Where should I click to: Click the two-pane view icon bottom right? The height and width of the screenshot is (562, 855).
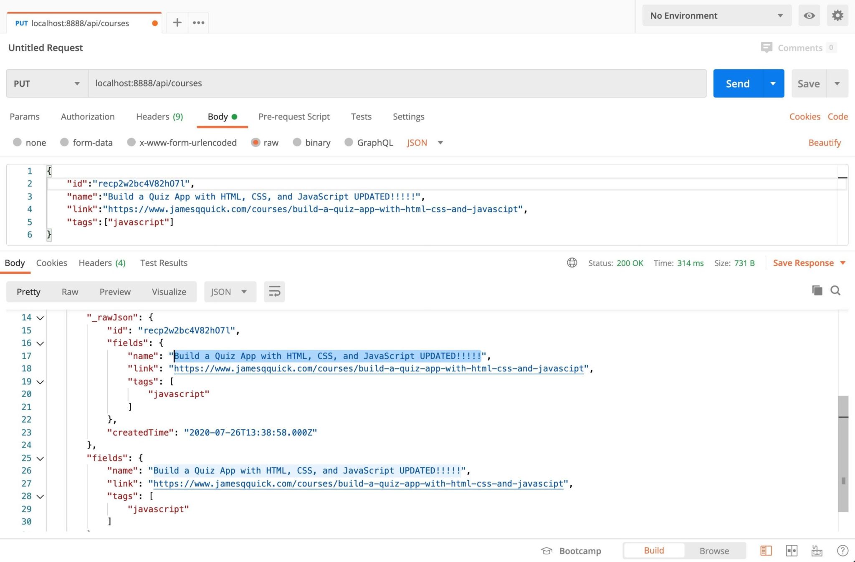pyautogui.click(x=792, y=550)
